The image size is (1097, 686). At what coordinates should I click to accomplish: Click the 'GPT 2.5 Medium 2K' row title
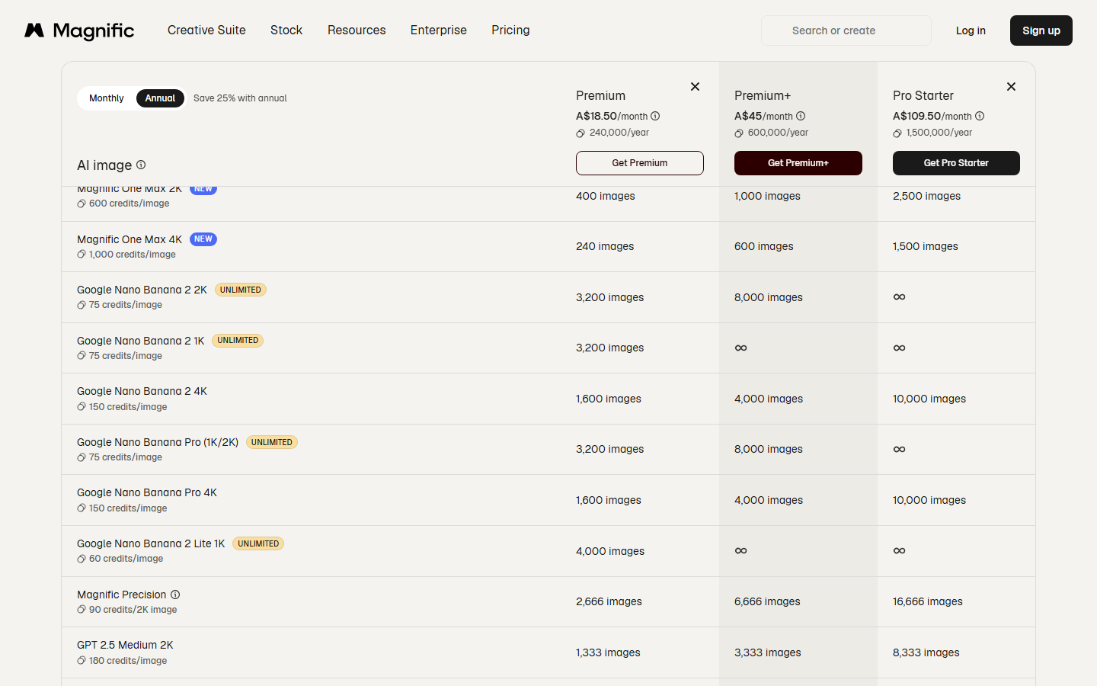(x=125, y=645)
